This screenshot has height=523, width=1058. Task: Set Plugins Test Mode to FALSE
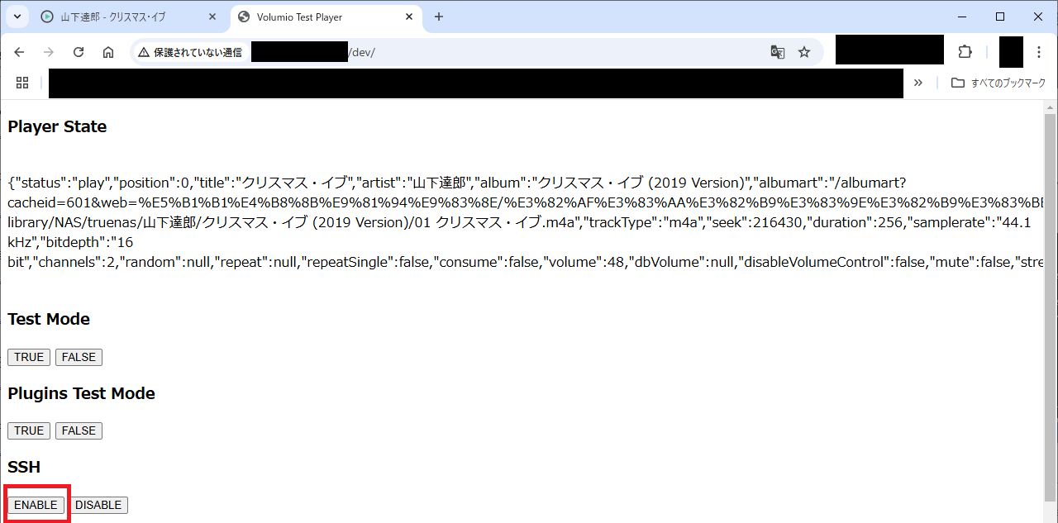tap(79, 430)
